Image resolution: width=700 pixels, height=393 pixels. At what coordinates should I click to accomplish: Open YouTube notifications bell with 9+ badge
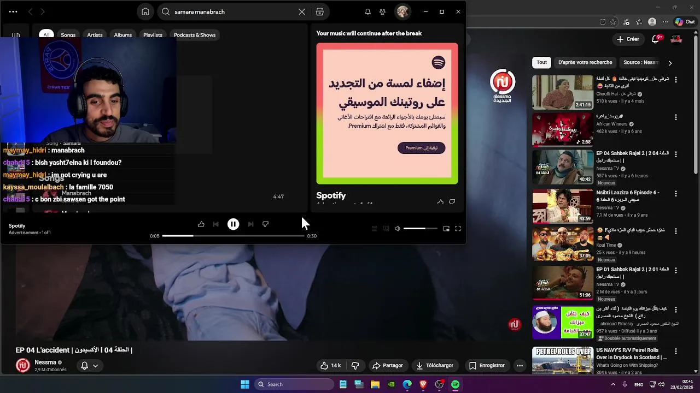656,39
